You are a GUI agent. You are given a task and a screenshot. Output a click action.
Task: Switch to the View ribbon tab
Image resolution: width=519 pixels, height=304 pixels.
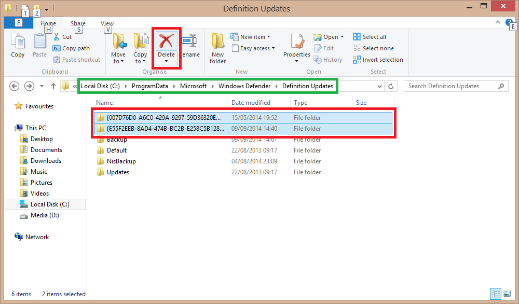click(107, 23)
